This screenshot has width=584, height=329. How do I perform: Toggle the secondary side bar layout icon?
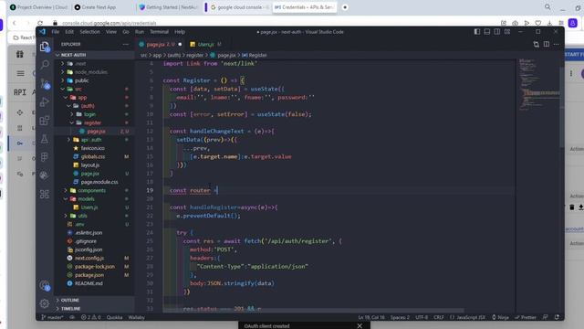point(496,32)
